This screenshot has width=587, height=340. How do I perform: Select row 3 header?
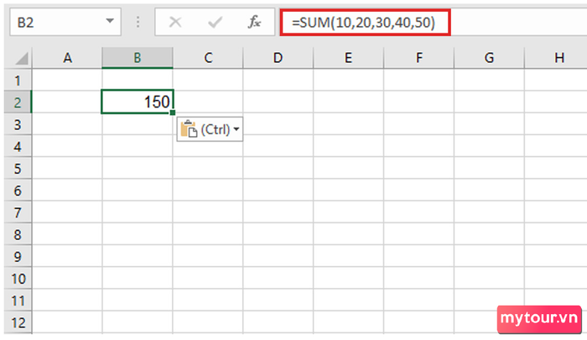click(18, 124)
